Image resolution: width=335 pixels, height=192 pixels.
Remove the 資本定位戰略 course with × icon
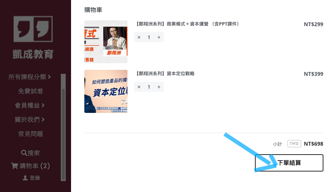coord(139,87)
